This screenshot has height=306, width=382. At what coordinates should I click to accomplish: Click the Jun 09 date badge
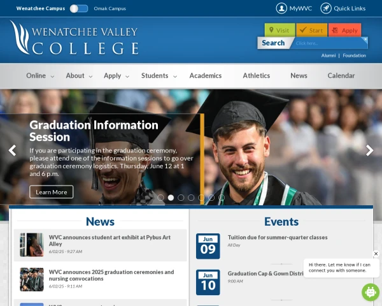pyautogui.click(x=208, y=246)
